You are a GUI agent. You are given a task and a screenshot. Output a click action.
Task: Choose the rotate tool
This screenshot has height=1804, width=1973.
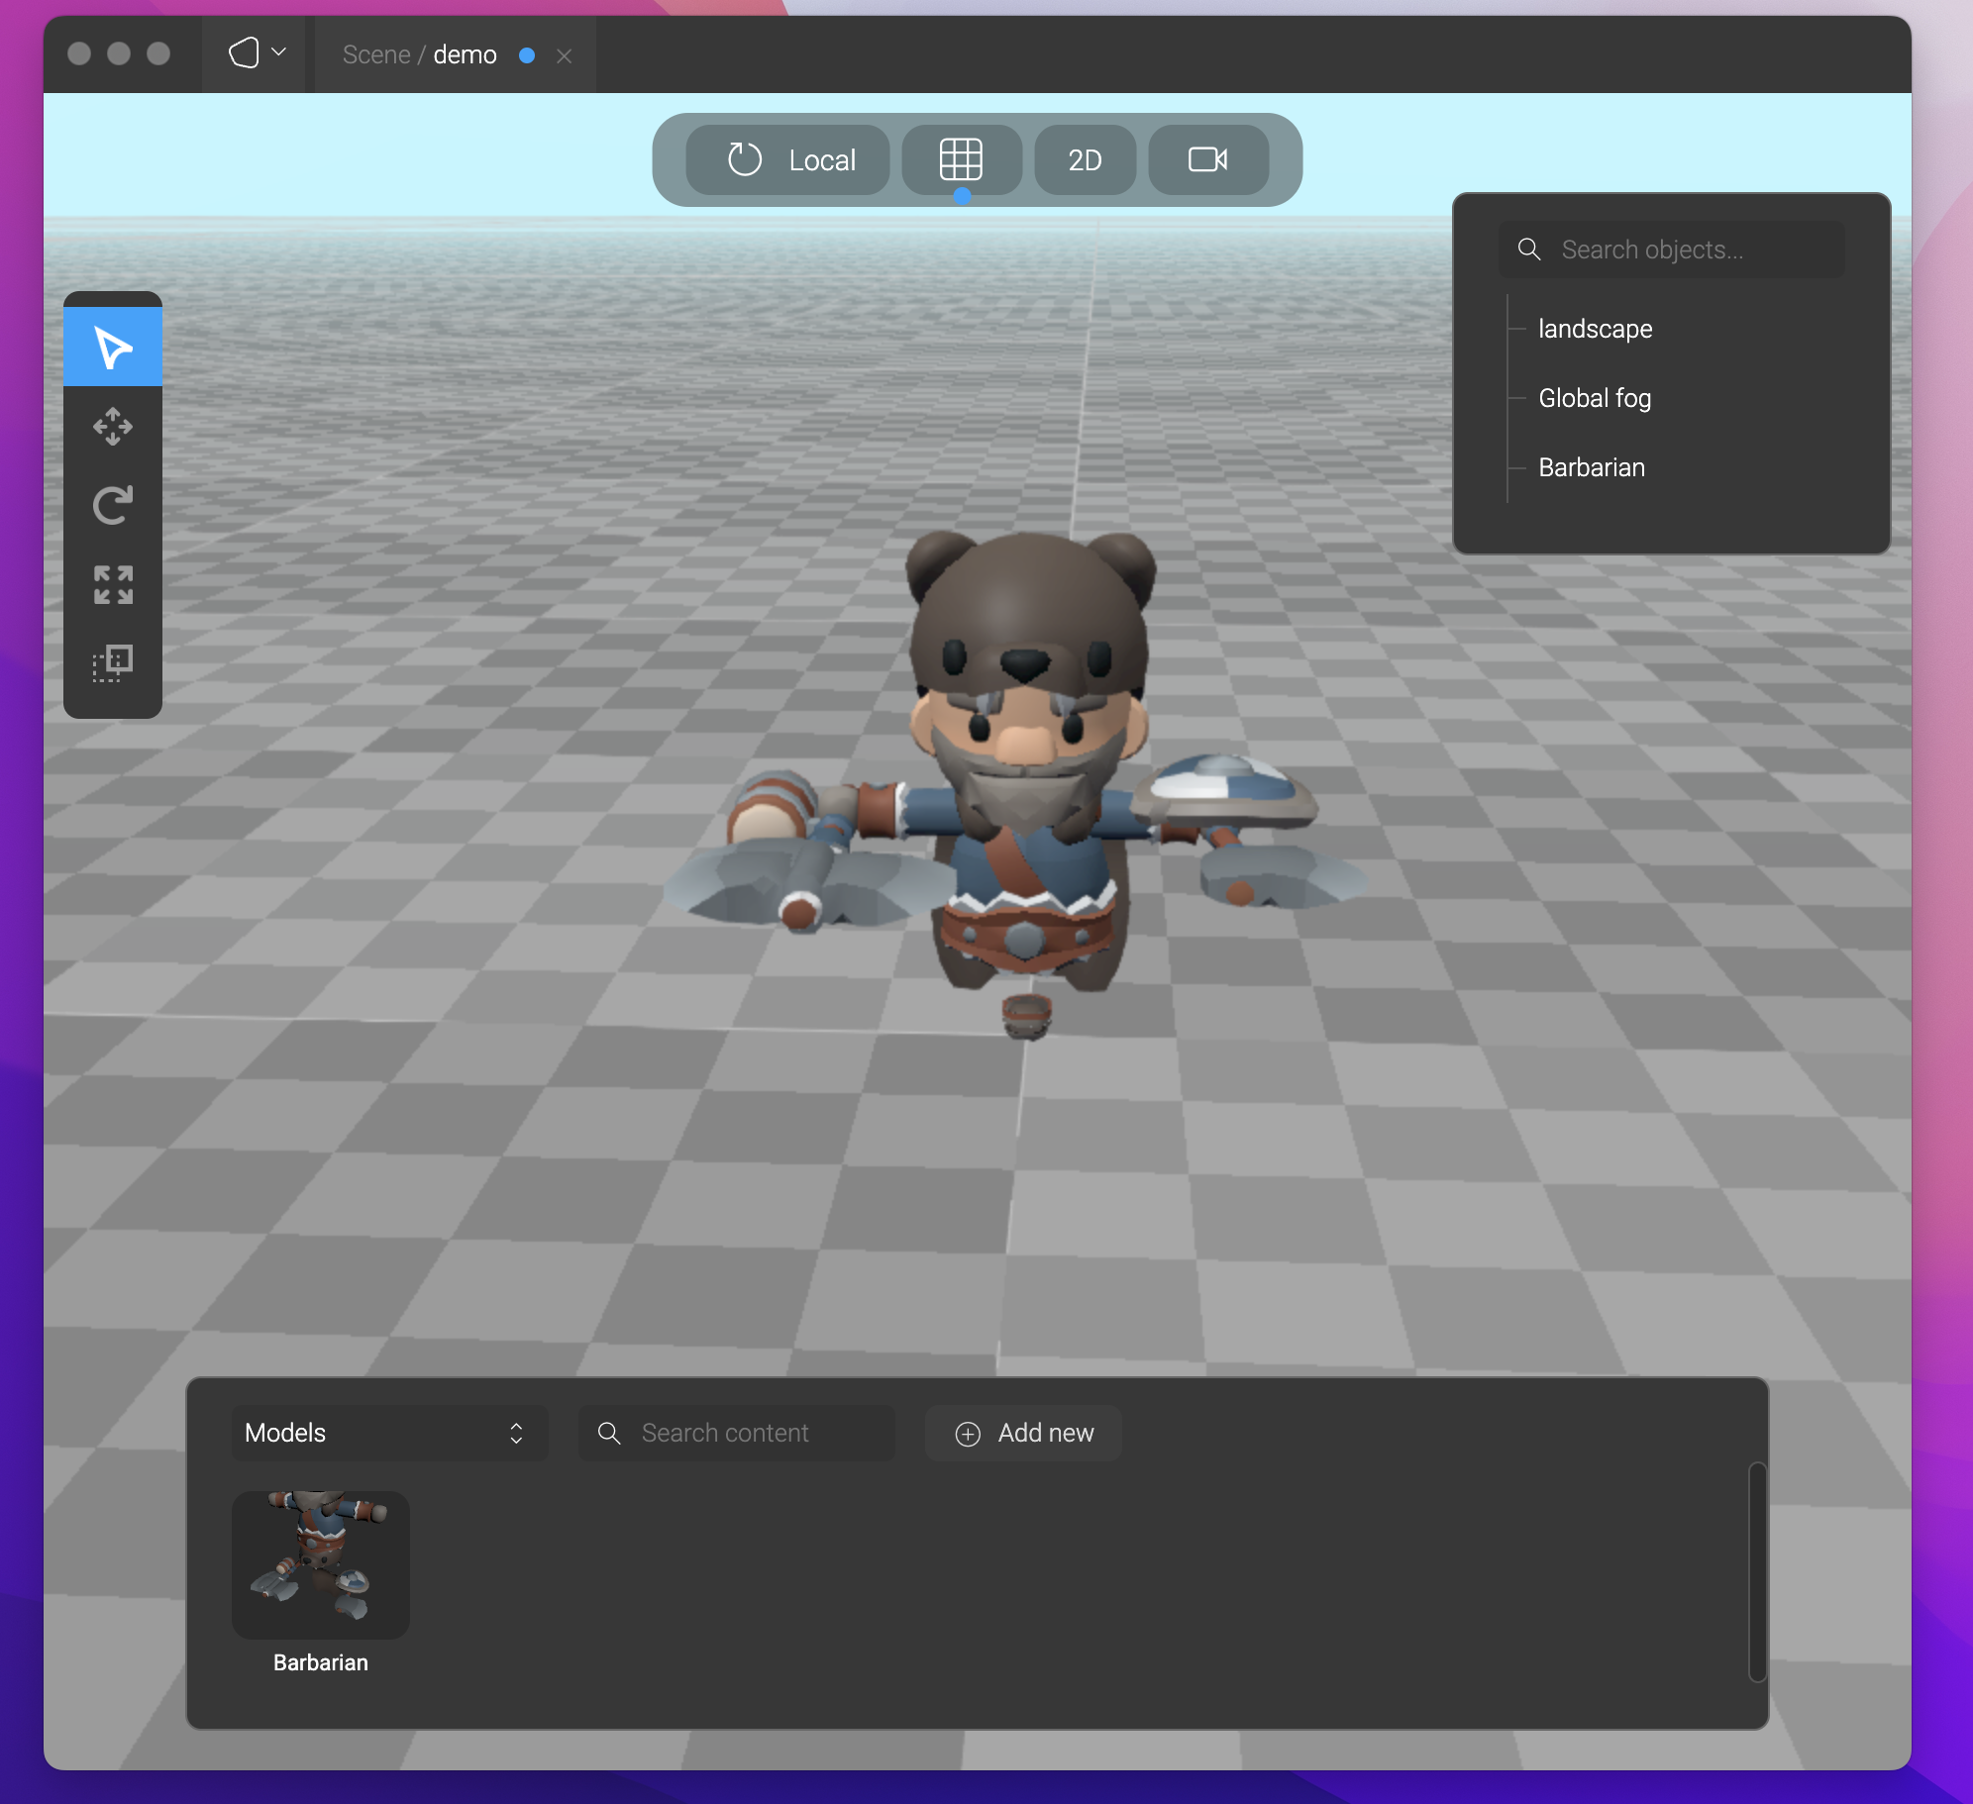tap(112, 505)
